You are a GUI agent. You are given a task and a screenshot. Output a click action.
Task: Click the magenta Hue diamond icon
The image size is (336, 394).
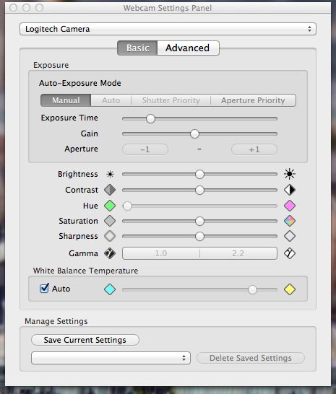point(290,206)
